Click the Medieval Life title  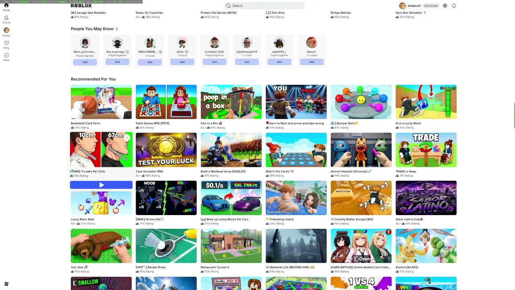click(x=290, y=267)
